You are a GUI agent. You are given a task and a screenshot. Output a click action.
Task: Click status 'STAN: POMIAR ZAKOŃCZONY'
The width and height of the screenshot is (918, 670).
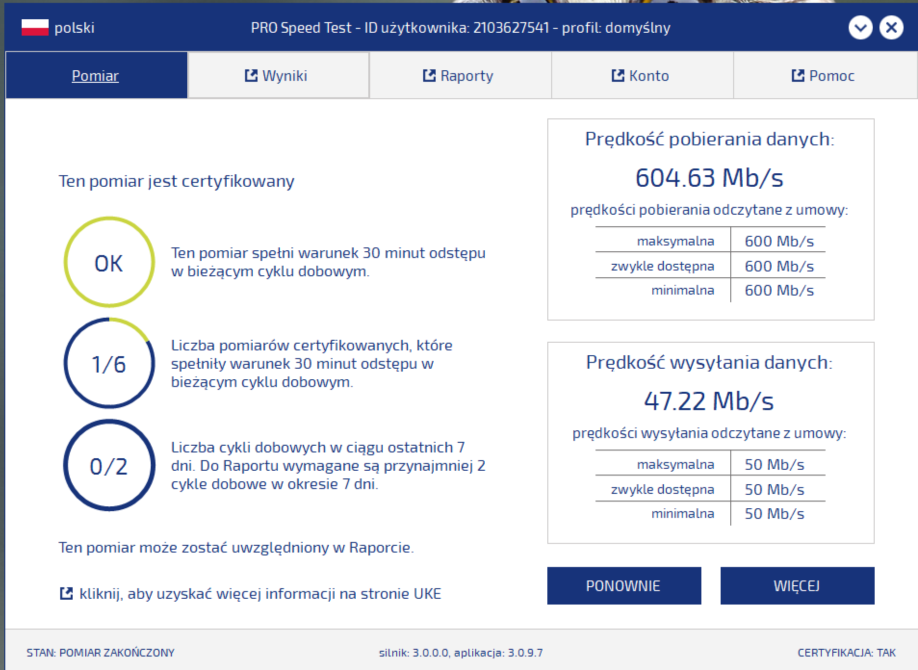point(101,653)
